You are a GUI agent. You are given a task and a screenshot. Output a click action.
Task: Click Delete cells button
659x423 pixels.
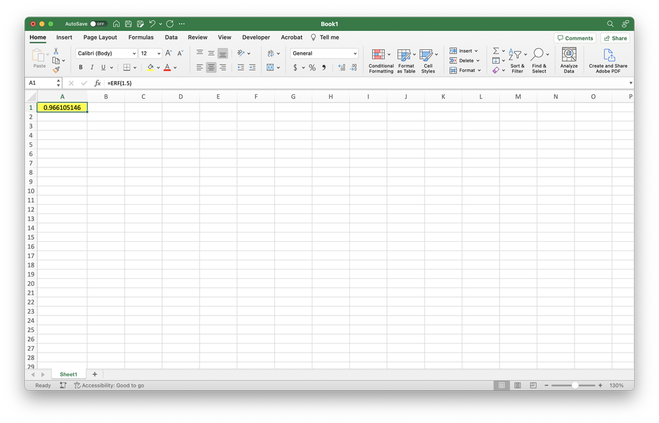(463, 61)
